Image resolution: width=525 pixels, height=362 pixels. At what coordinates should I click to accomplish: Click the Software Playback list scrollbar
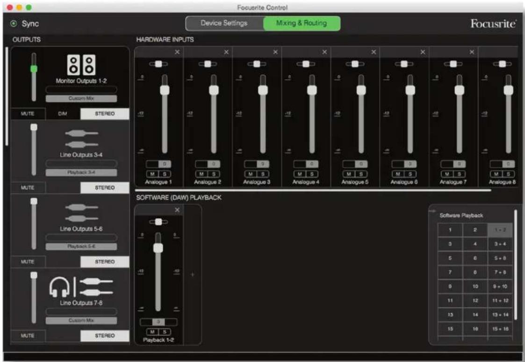[516, 265]
